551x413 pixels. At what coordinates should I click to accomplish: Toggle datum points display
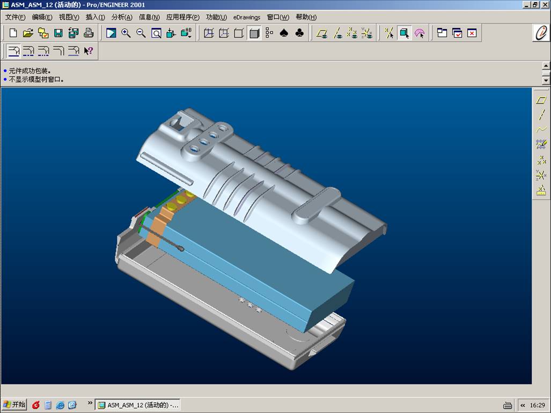pyautogui.click(x=352, y=33)
